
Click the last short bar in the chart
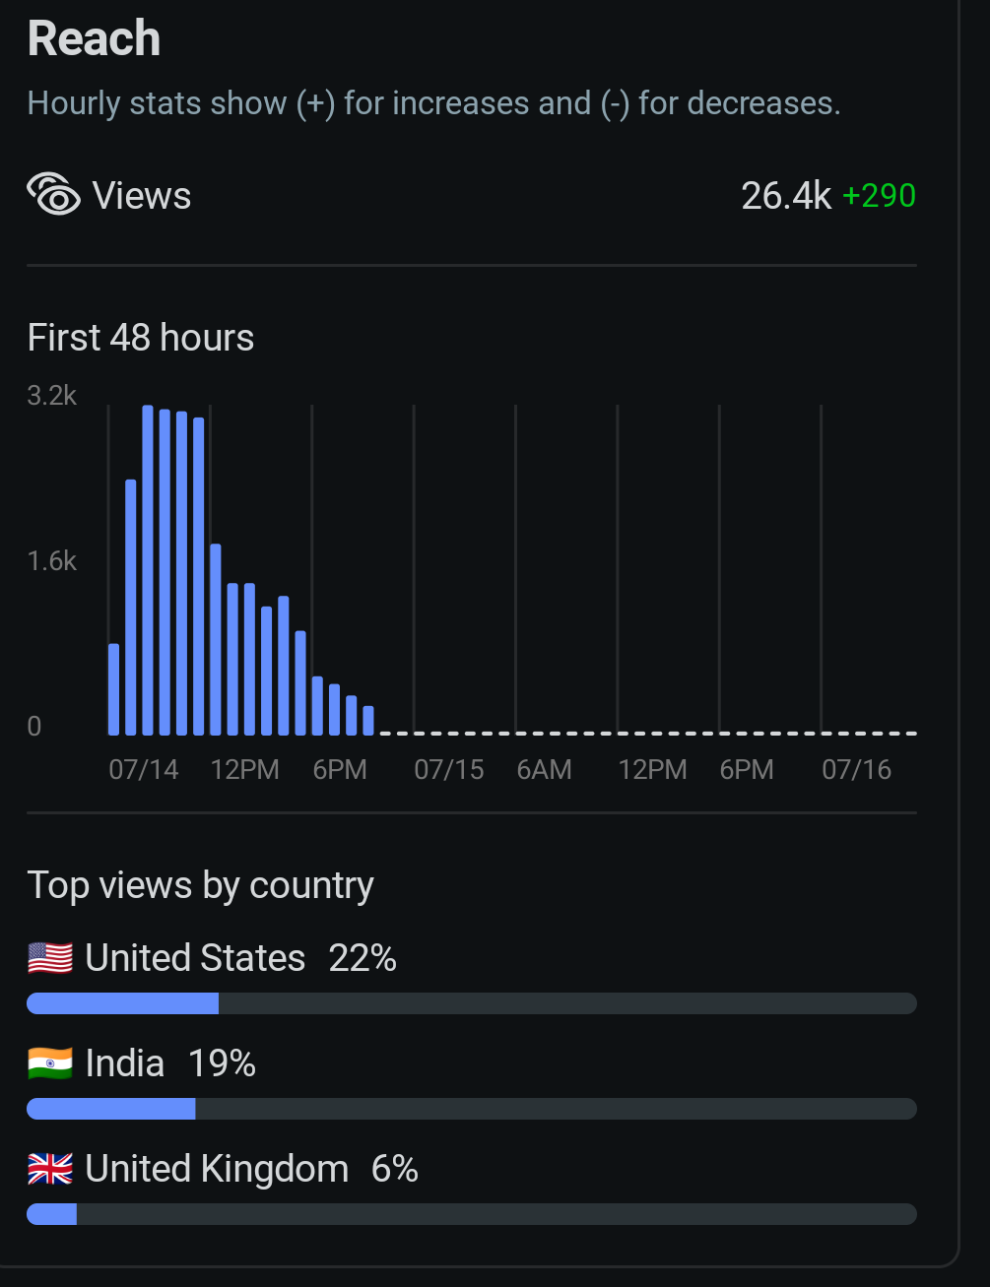click(x=368, y=721)
